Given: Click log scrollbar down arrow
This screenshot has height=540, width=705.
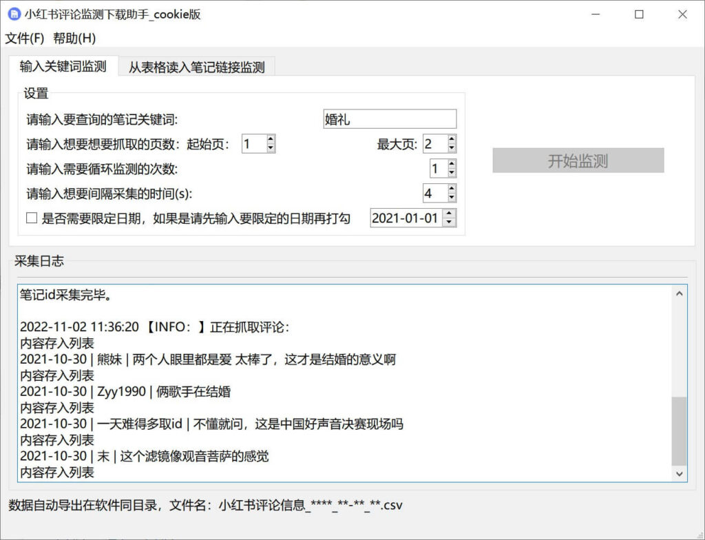Looking at the screenshot, I should click(680, 473).
